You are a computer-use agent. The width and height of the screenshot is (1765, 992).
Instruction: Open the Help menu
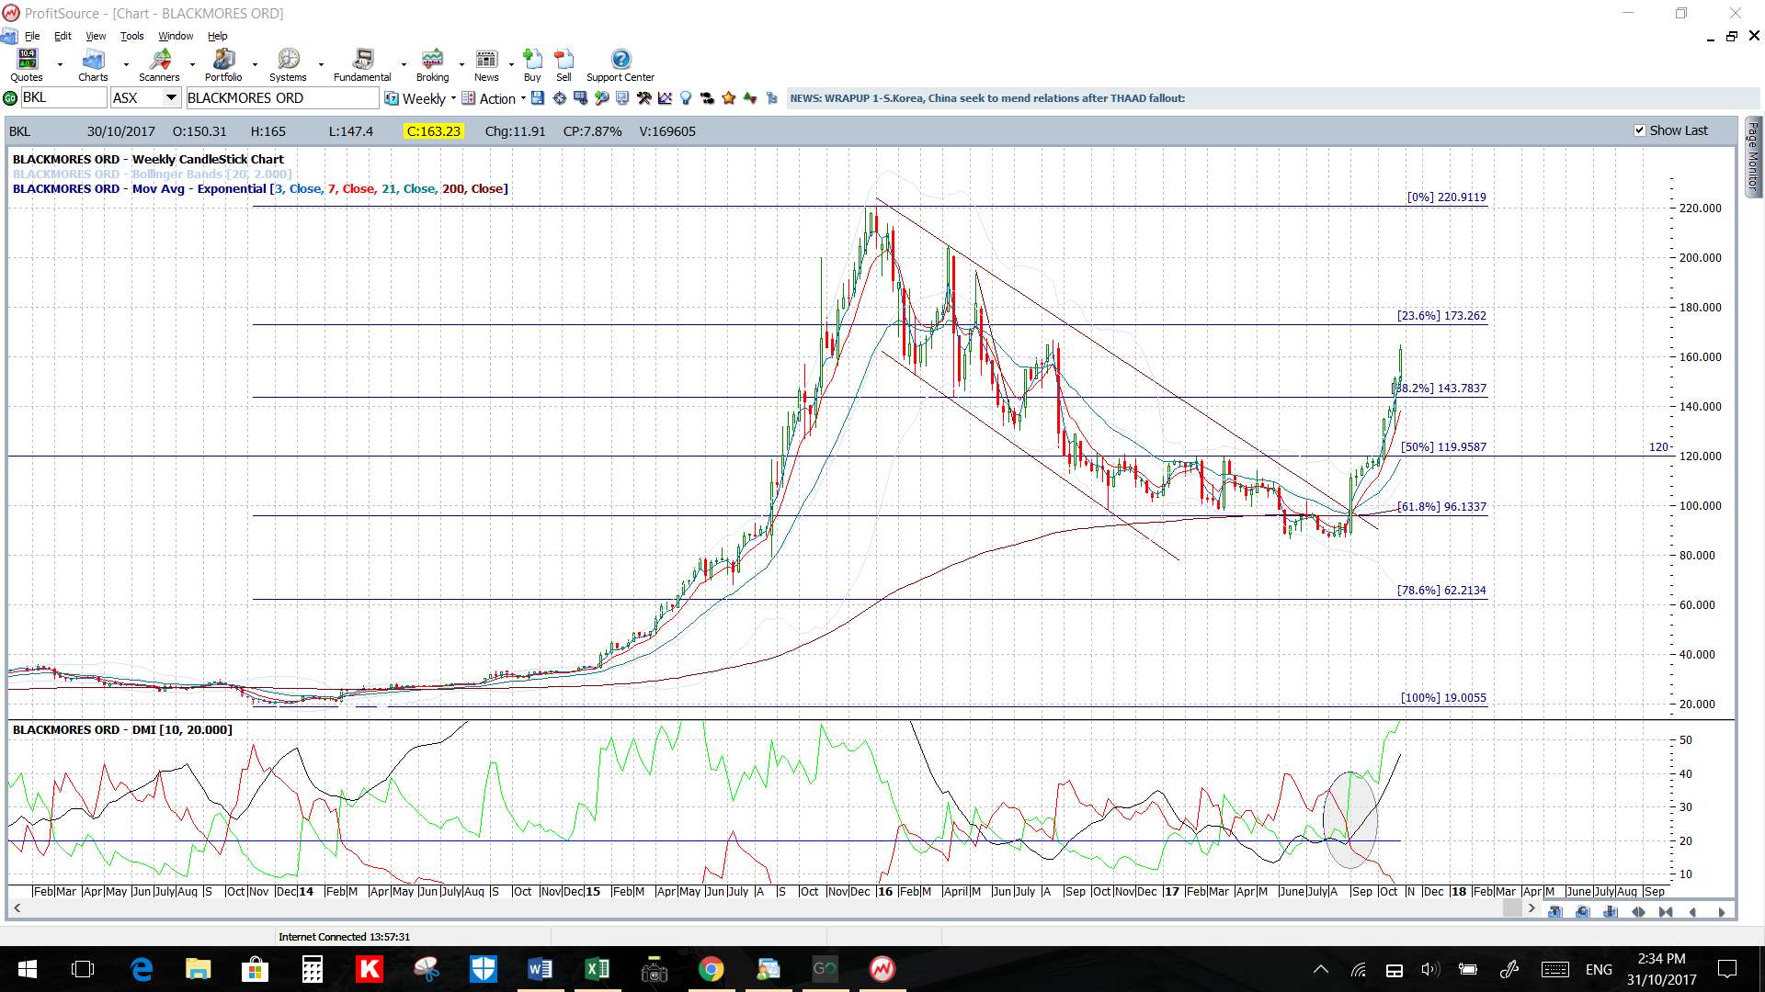tap(217, 36)
